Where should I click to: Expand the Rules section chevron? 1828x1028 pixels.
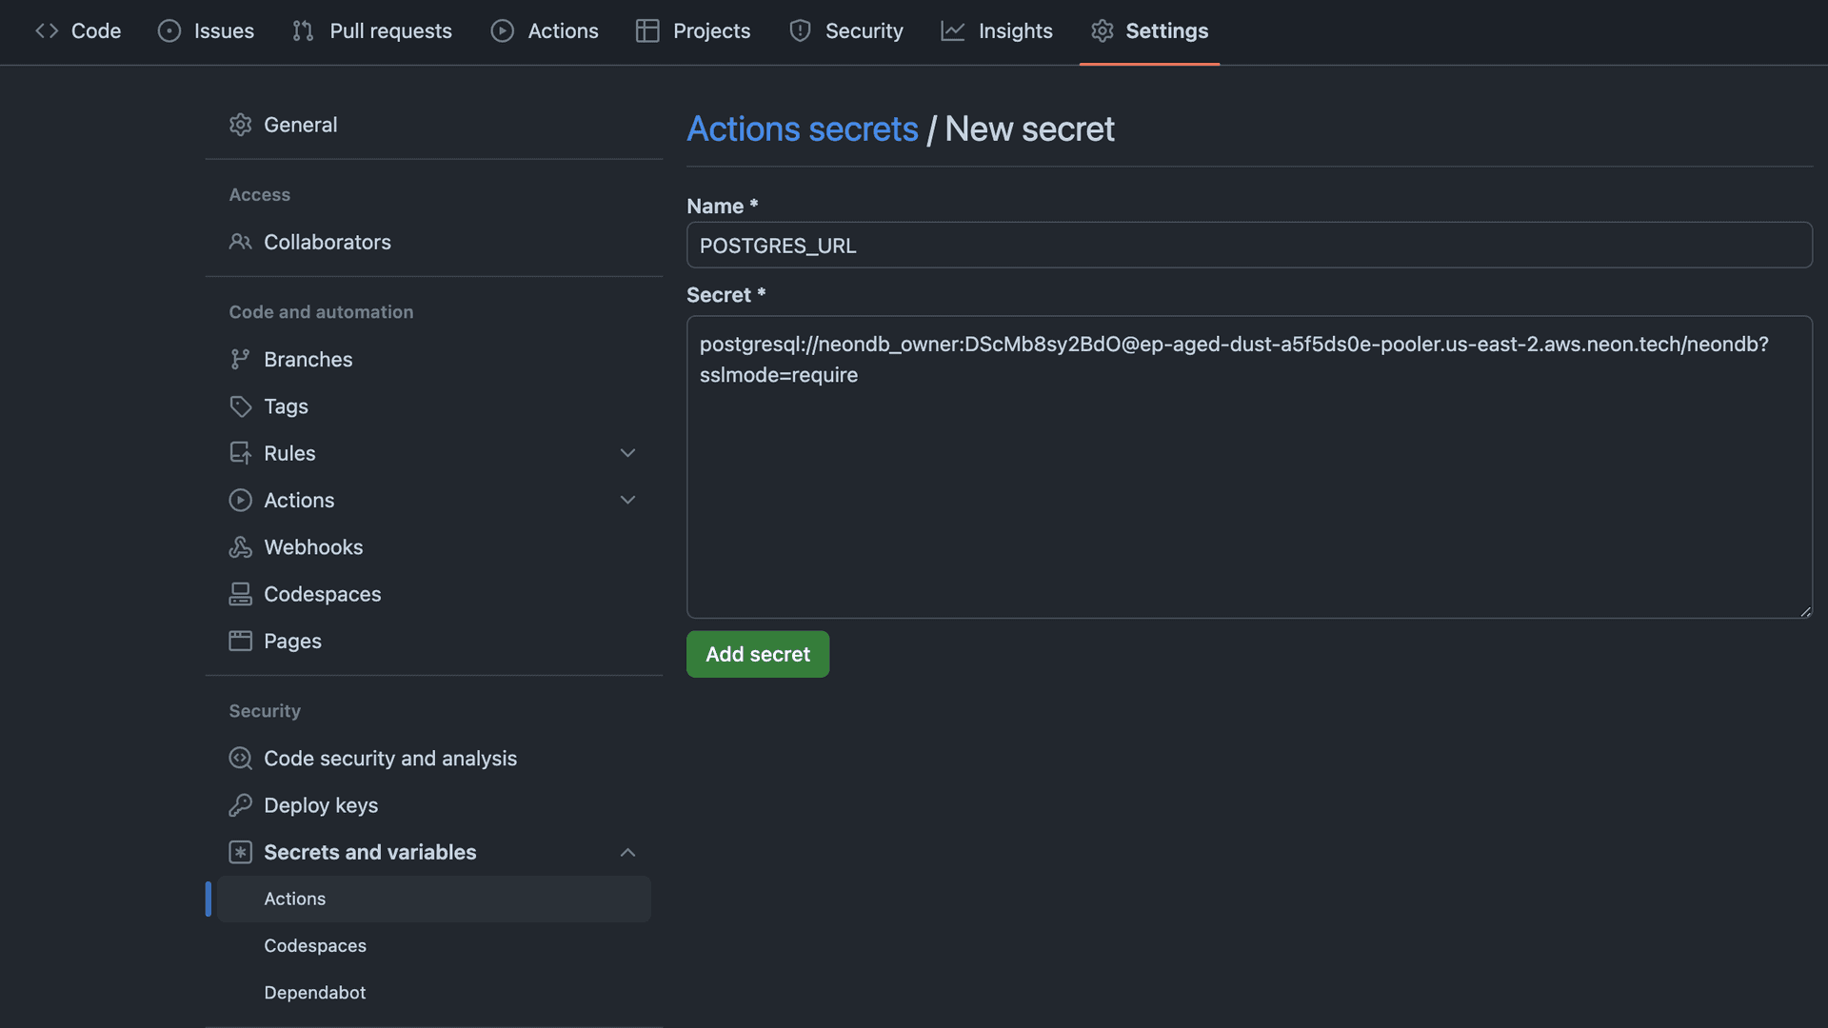pos(627,453)
